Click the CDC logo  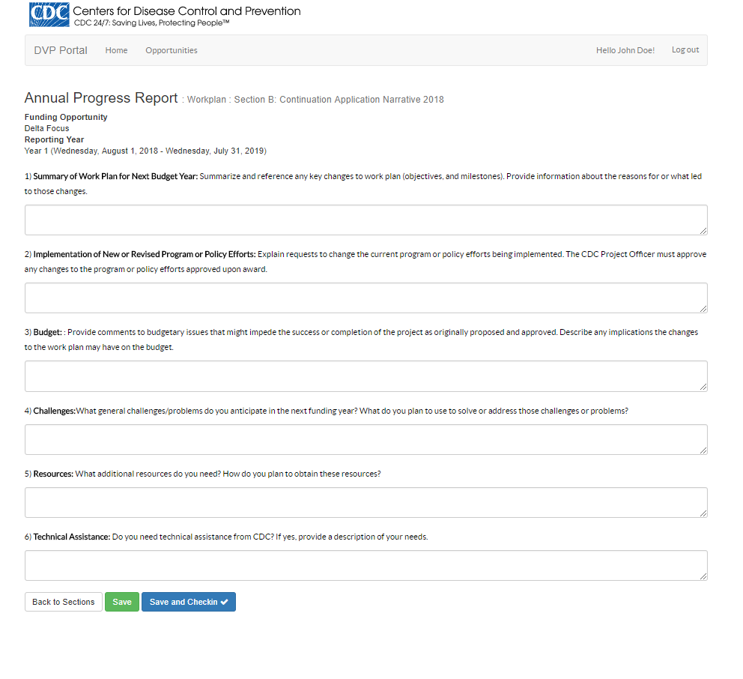49,14
